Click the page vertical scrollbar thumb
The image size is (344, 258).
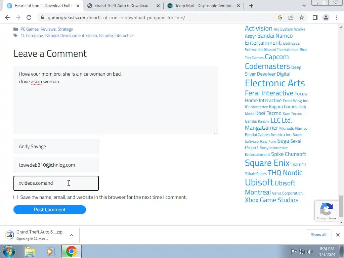(341, 206)
